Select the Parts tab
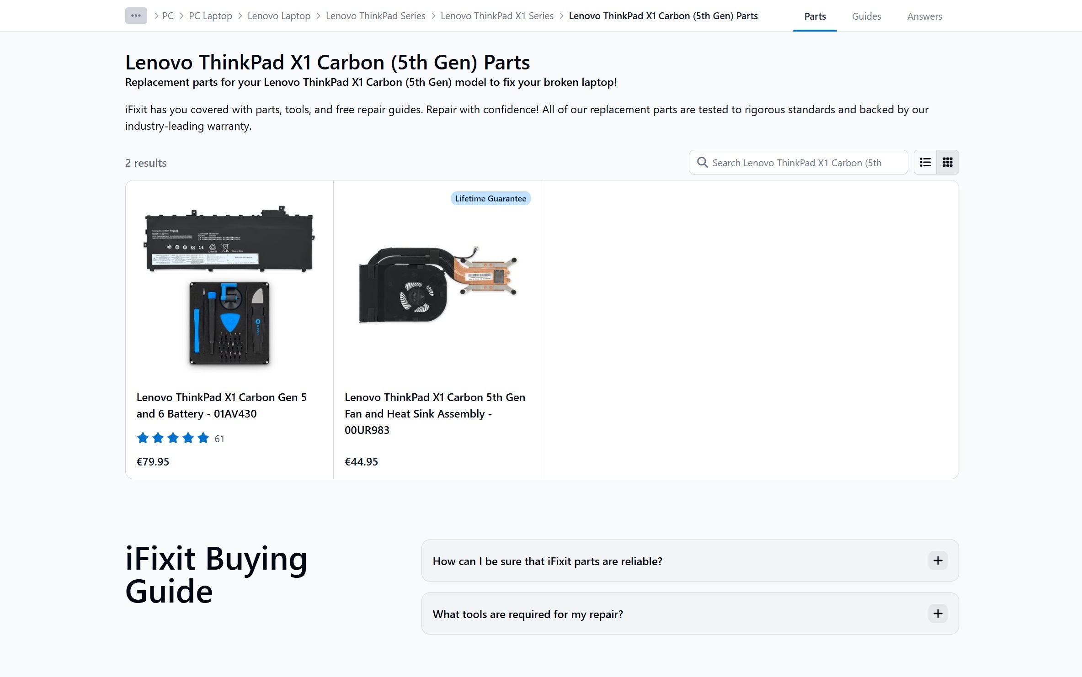Image resolution: width=1082 pixels, height=677 pixels. [x=815, y=16]
